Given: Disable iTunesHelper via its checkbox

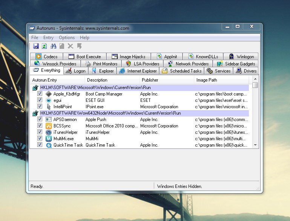Looking at the screenshot, I should point(40,132).
